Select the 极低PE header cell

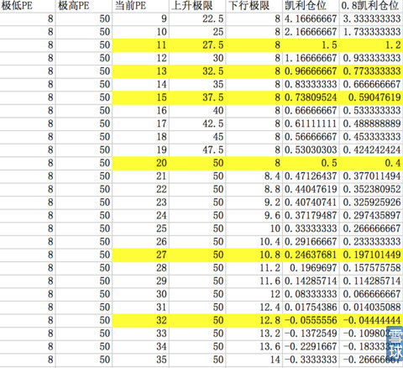(x=28, y=6)
